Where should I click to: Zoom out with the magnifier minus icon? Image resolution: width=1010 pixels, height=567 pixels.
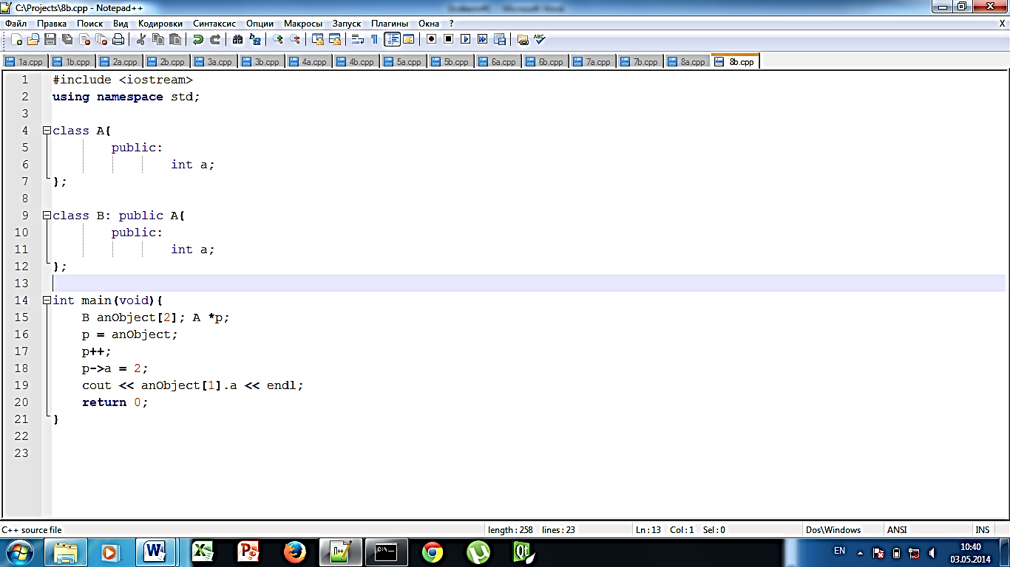point(294,39)
